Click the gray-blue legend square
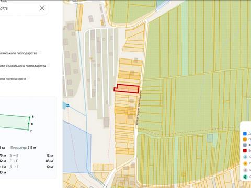Screen dimensions: 251x188 pos(245,145)
